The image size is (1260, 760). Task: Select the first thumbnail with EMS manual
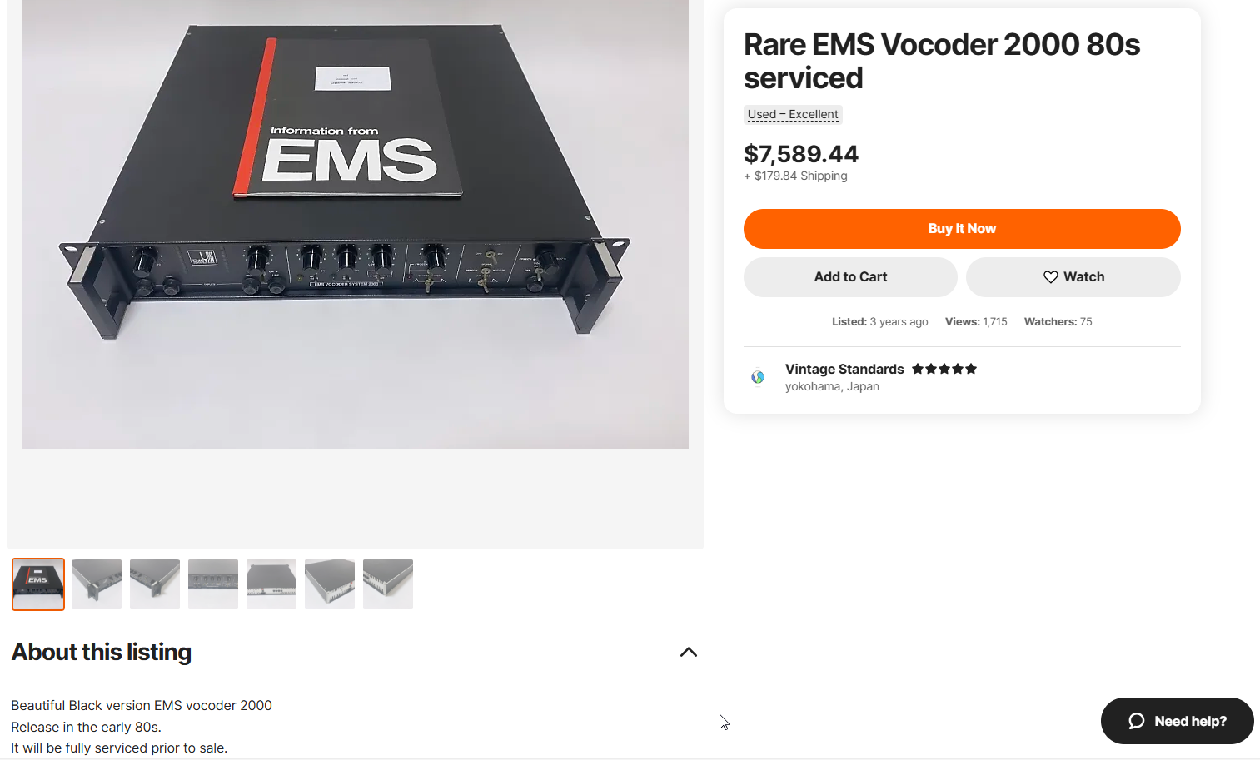38,584
